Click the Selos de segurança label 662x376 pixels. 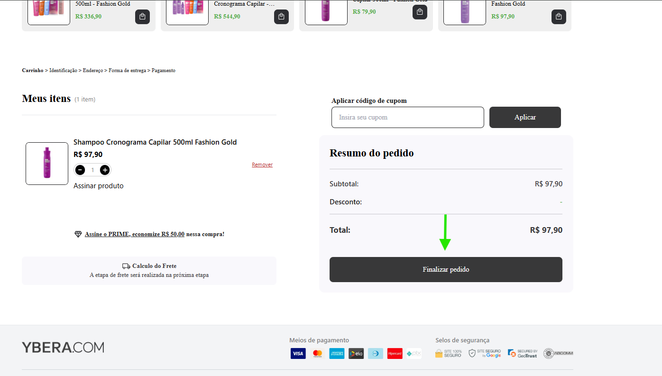pos(462,340)
